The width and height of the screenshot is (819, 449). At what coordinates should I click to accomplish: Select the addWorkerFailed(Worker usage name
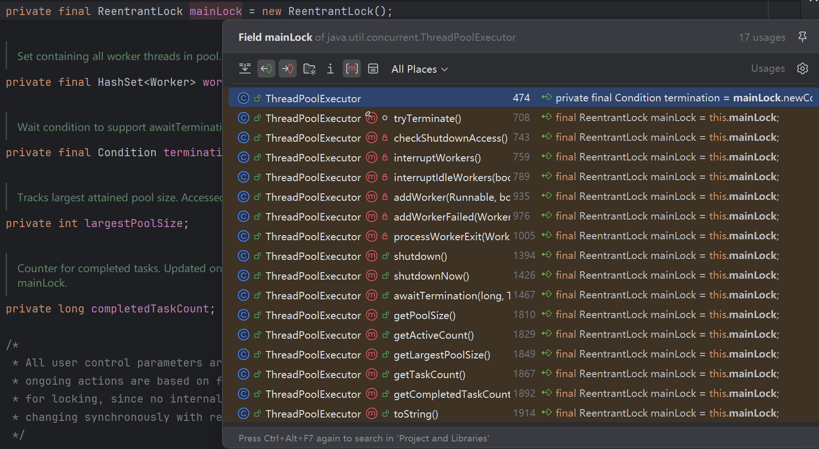452,217
